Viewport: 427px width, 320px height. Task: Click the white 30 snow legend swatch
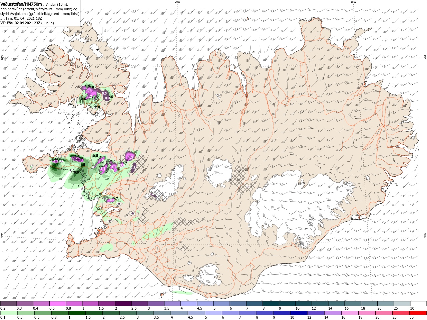(x=418, y=304)
